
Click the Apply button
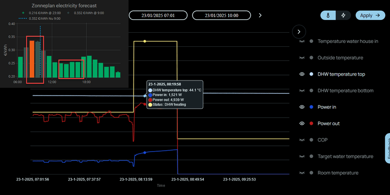(370, 16)
